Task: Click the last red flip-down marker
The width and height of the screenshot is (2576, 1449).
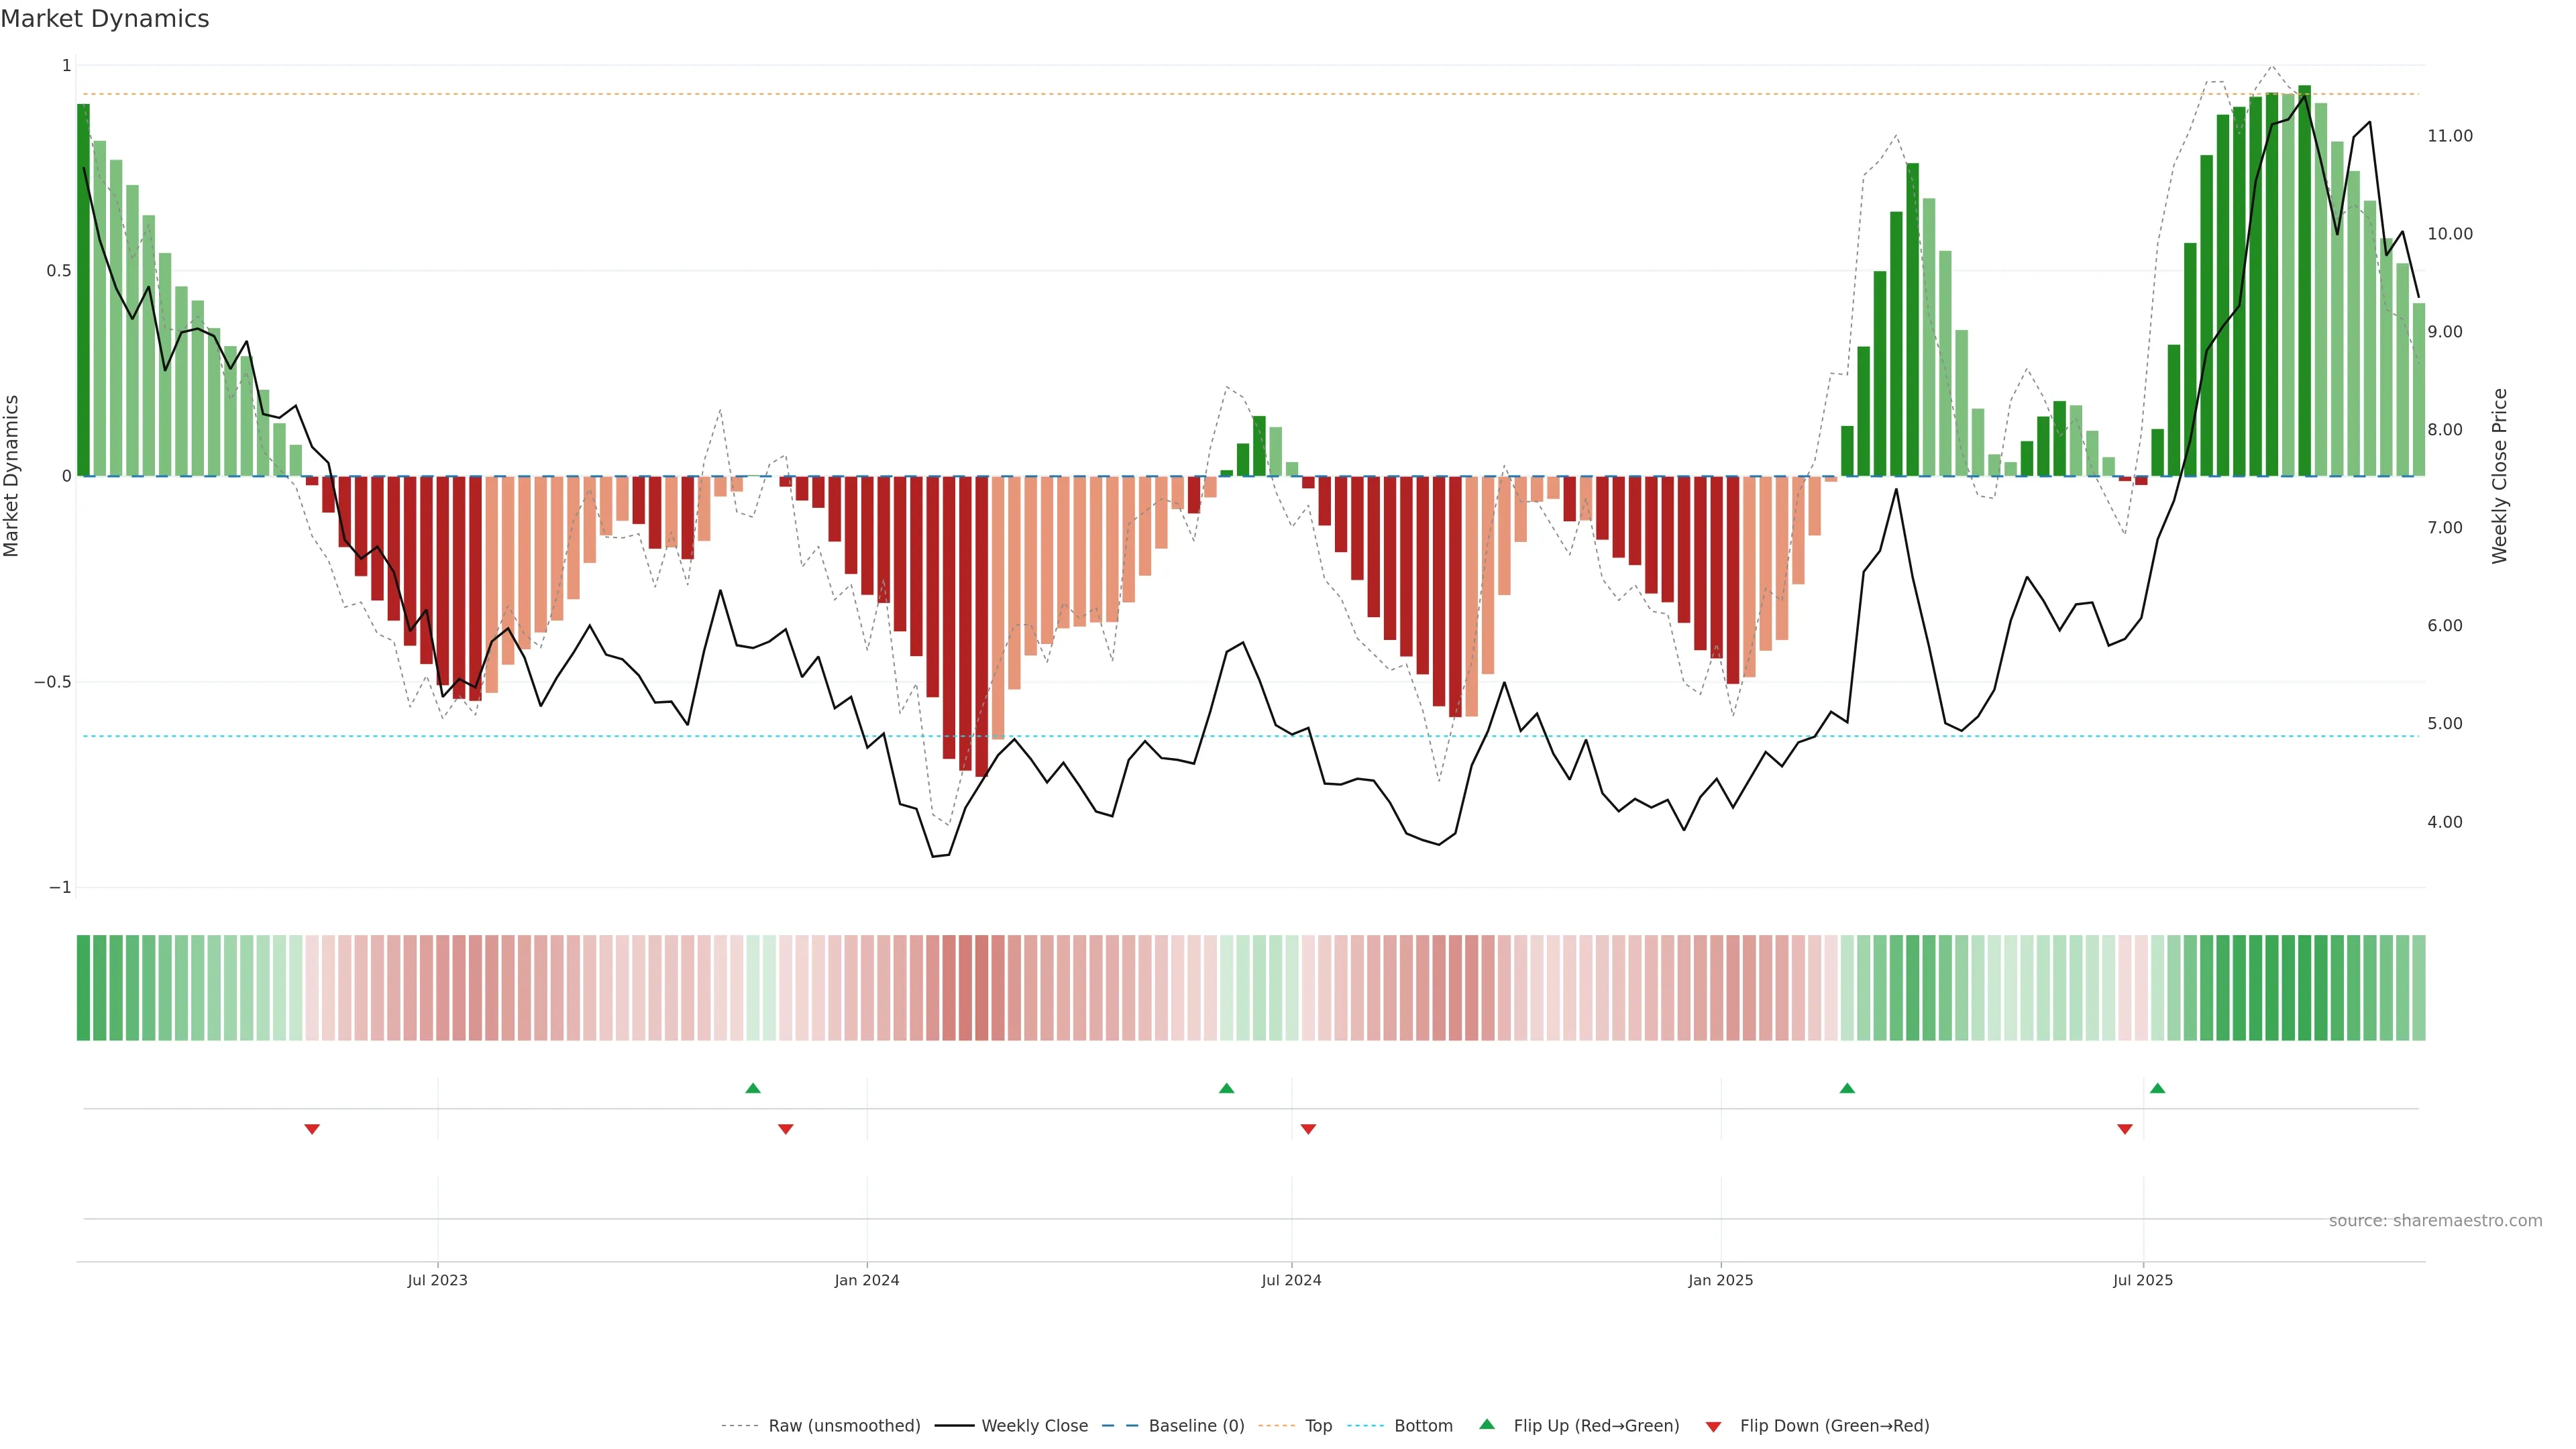Action: click(x=2125, y=1129)
